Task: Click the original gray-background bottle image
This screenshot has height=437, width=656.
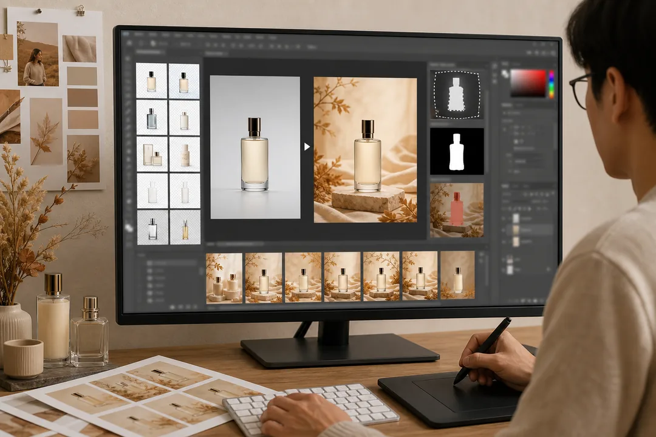Action: (255, 147)
